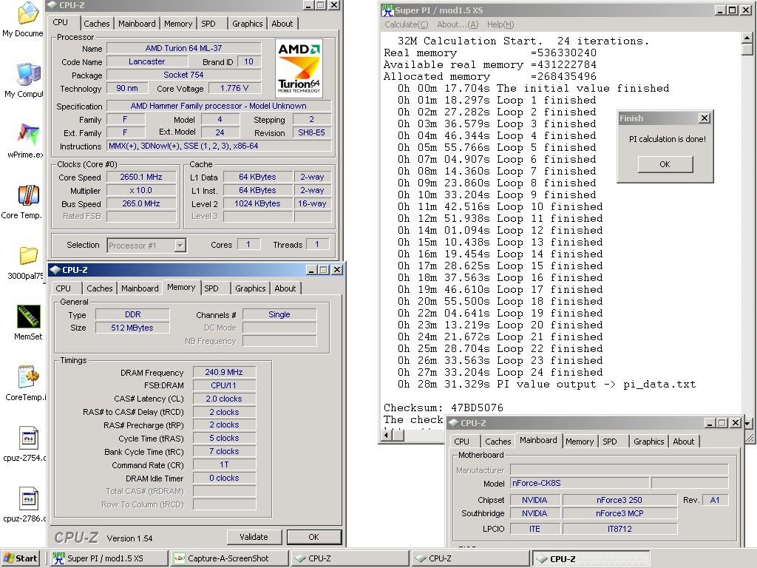This screenshot has height=568, width=757.
Task: Click the Bus Speed 265.0 MHz value
Action: (x=141, y=203)
